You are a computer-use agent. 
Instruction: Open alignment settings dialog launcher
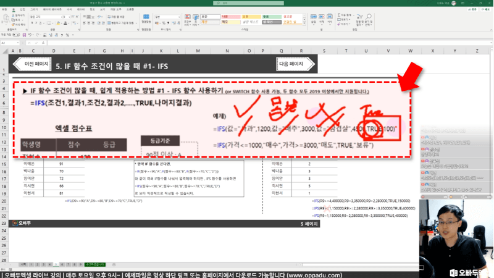pos(138,30)
